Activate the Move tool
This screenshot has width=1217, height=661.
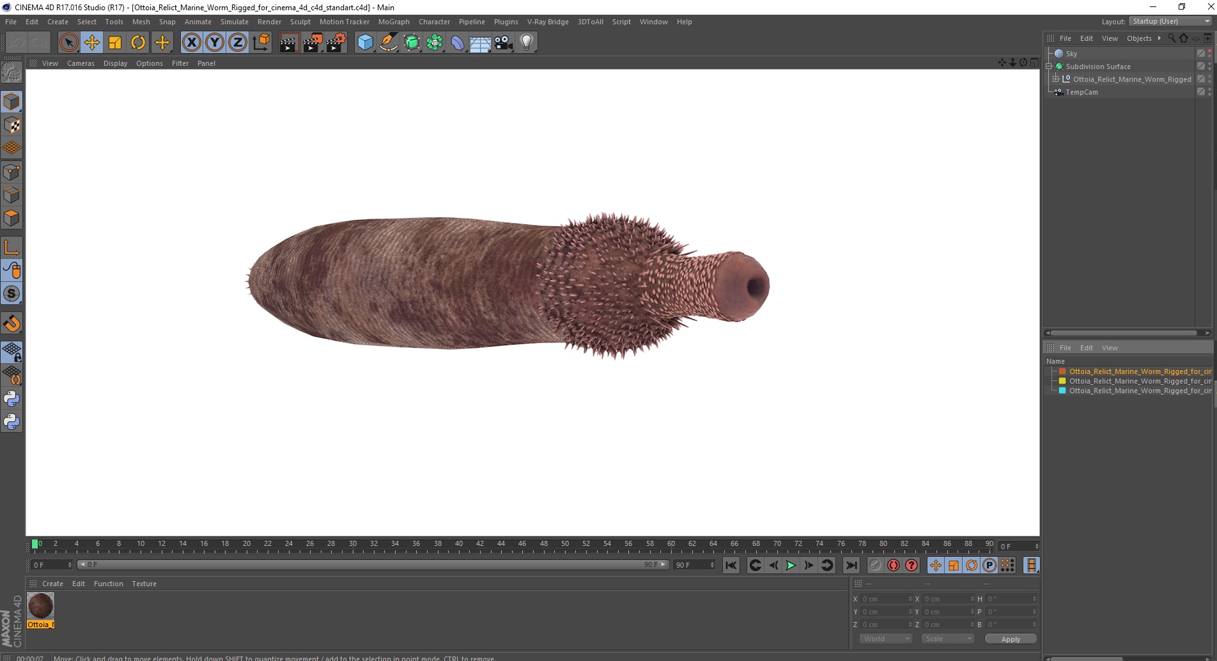92,43
